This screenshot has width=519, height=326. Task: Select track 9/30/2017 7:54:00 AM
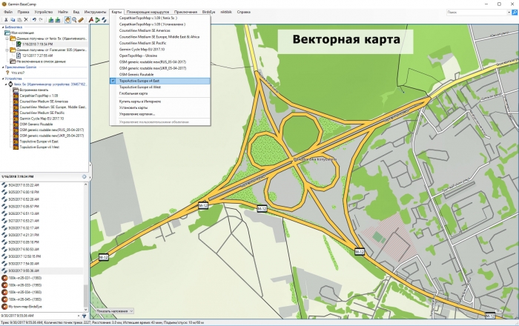(x=24, y=264)
